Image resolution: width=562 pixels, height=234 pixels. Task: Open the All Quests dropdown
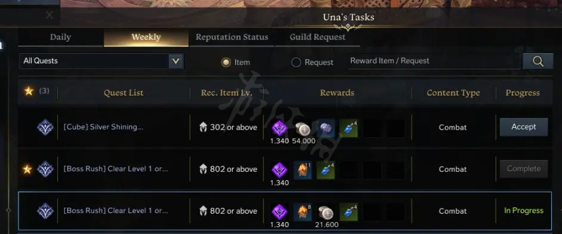click(x=101, y=61)
